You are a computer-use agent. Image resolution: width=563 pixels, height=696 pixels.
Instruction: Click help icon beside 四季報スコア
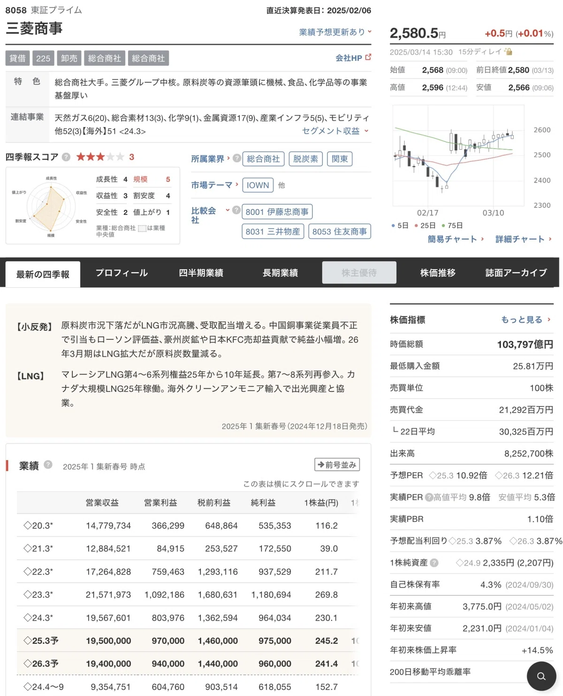coord(66,157)
